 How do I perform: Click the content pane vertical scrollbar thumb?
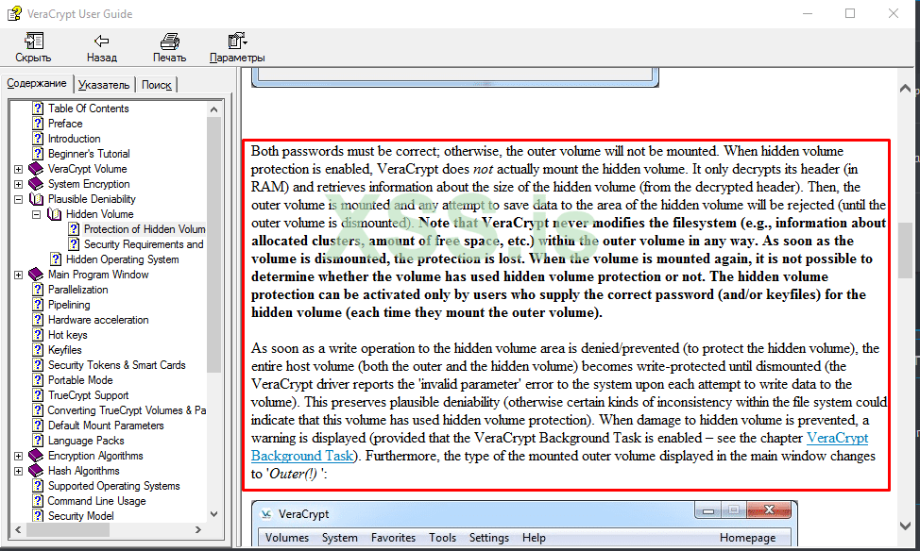point(905,250)
